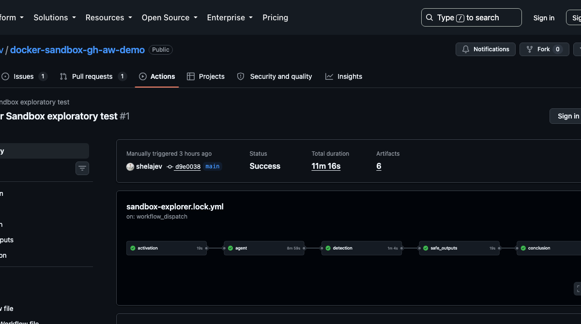Open the conclusion job node
The image size is (581, 324).
pyautogui.click(x=549, y=248)
